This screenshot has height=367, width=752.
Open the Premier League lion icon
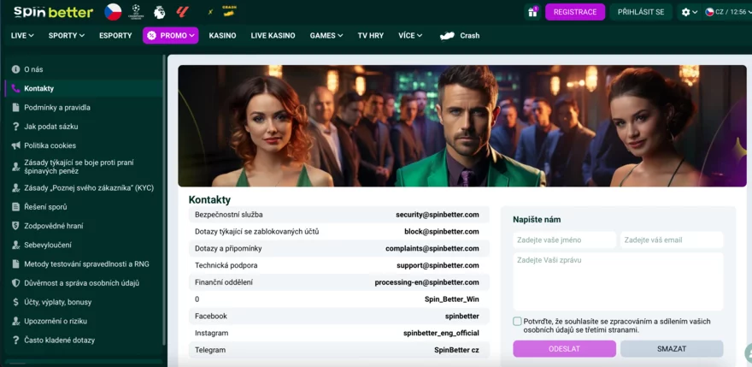[159, 12]
